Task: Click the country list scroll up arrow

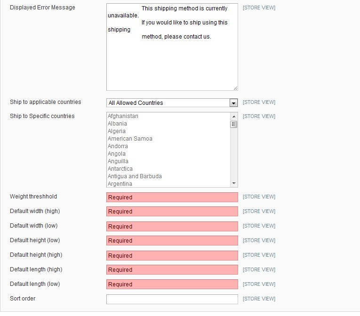Action: click(234, 117)
